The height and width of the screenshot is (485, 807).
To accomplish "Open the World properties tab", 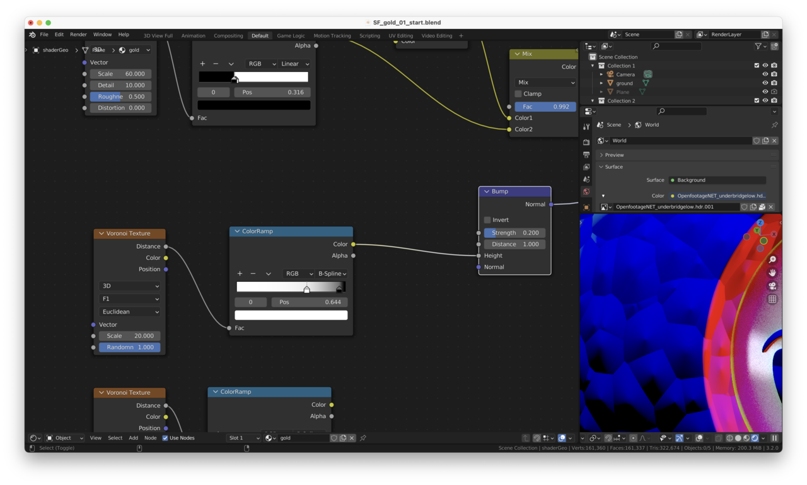I will coord(586,192).
